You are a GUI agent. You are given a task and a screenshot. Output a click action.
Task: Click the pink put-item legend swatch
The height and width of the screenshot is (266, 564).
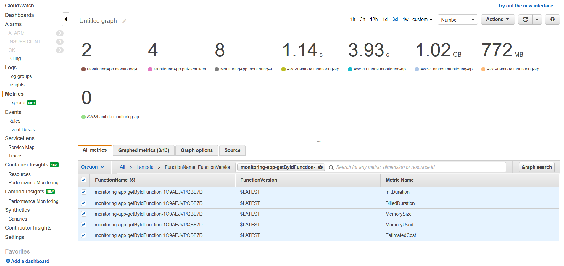click(x=150, y=69)
